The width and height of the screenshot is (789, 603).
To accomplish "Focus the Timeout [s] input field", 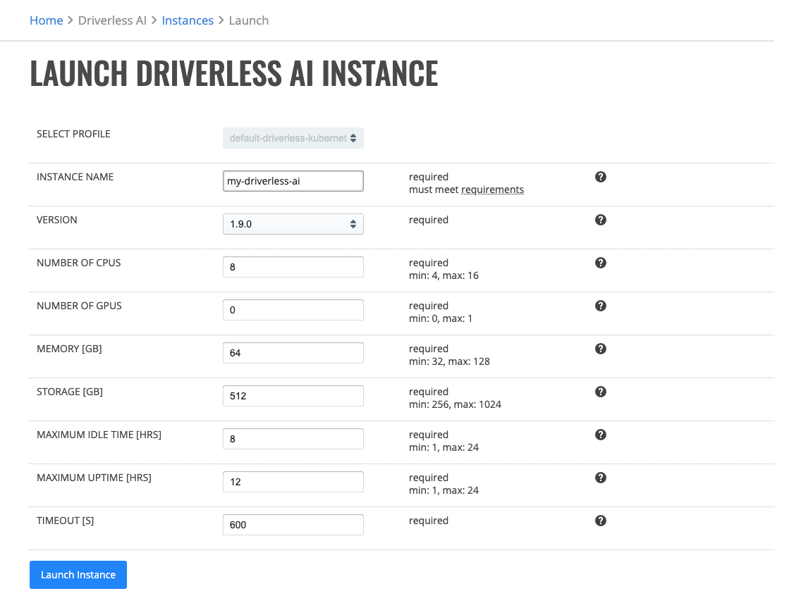I will pos(293,525).
